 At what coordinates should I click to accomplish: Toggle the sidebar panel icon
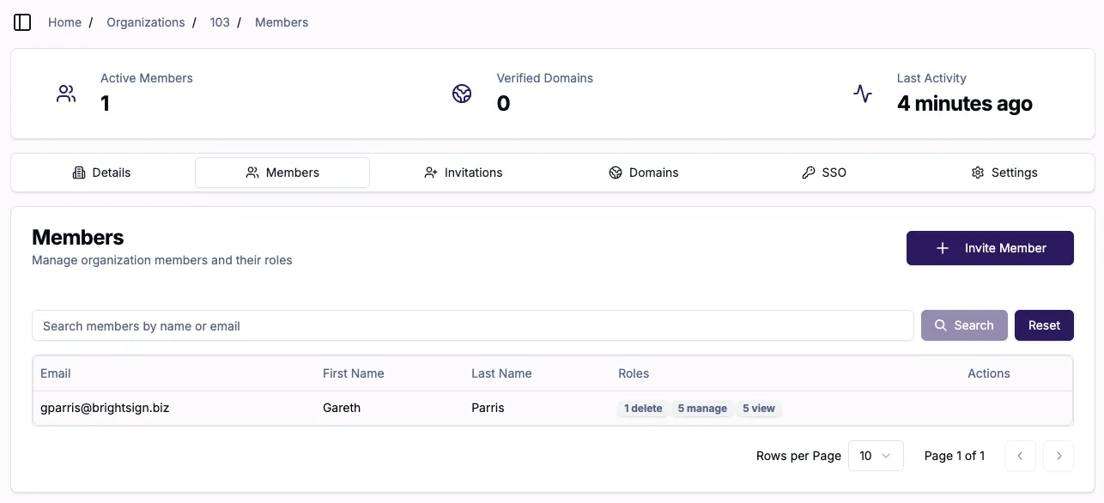pyautogui.click(x=22, y=22)
